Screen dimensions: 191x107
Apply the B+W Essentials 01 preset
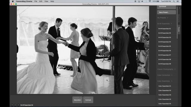[x=164, y=29]
